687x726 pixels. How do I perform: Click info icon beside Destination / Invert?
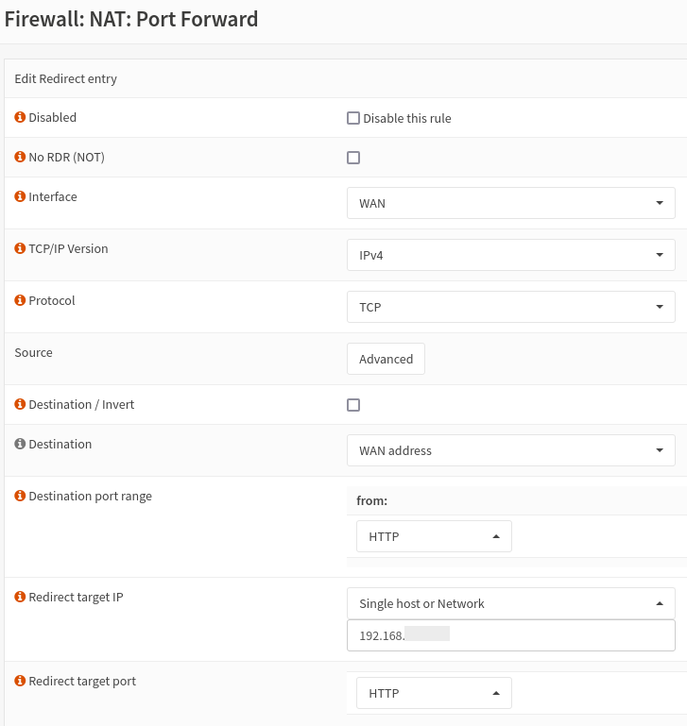(x=20, y=405)
